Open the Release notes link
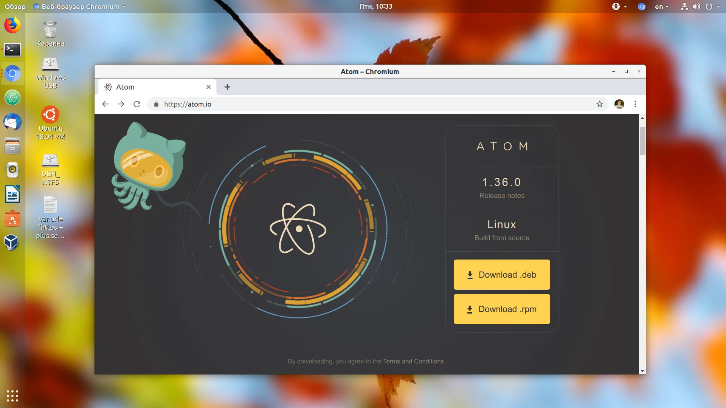726x408 pixels. tap(502, 196)
